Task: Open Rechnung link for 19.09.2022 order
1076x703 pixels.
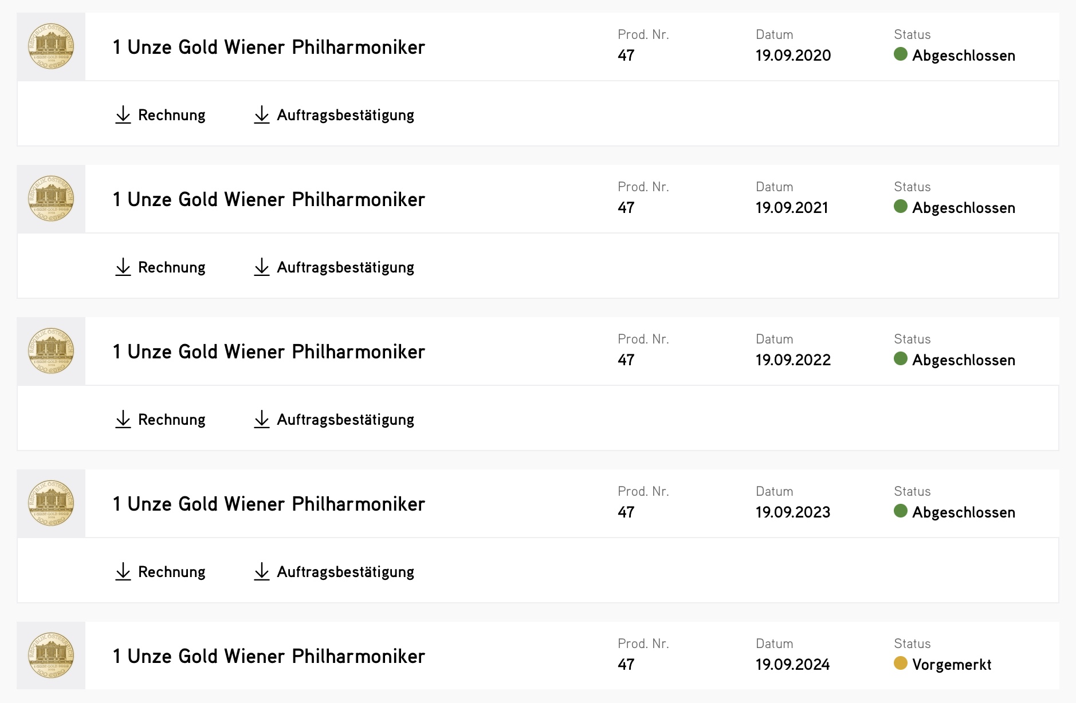Action: point(171,420)
